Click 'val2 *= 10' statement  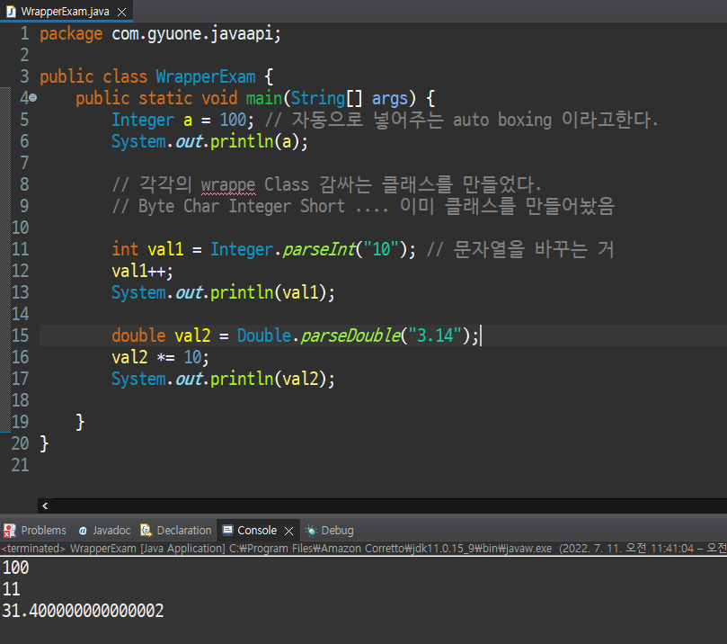[x=159, y=357]
